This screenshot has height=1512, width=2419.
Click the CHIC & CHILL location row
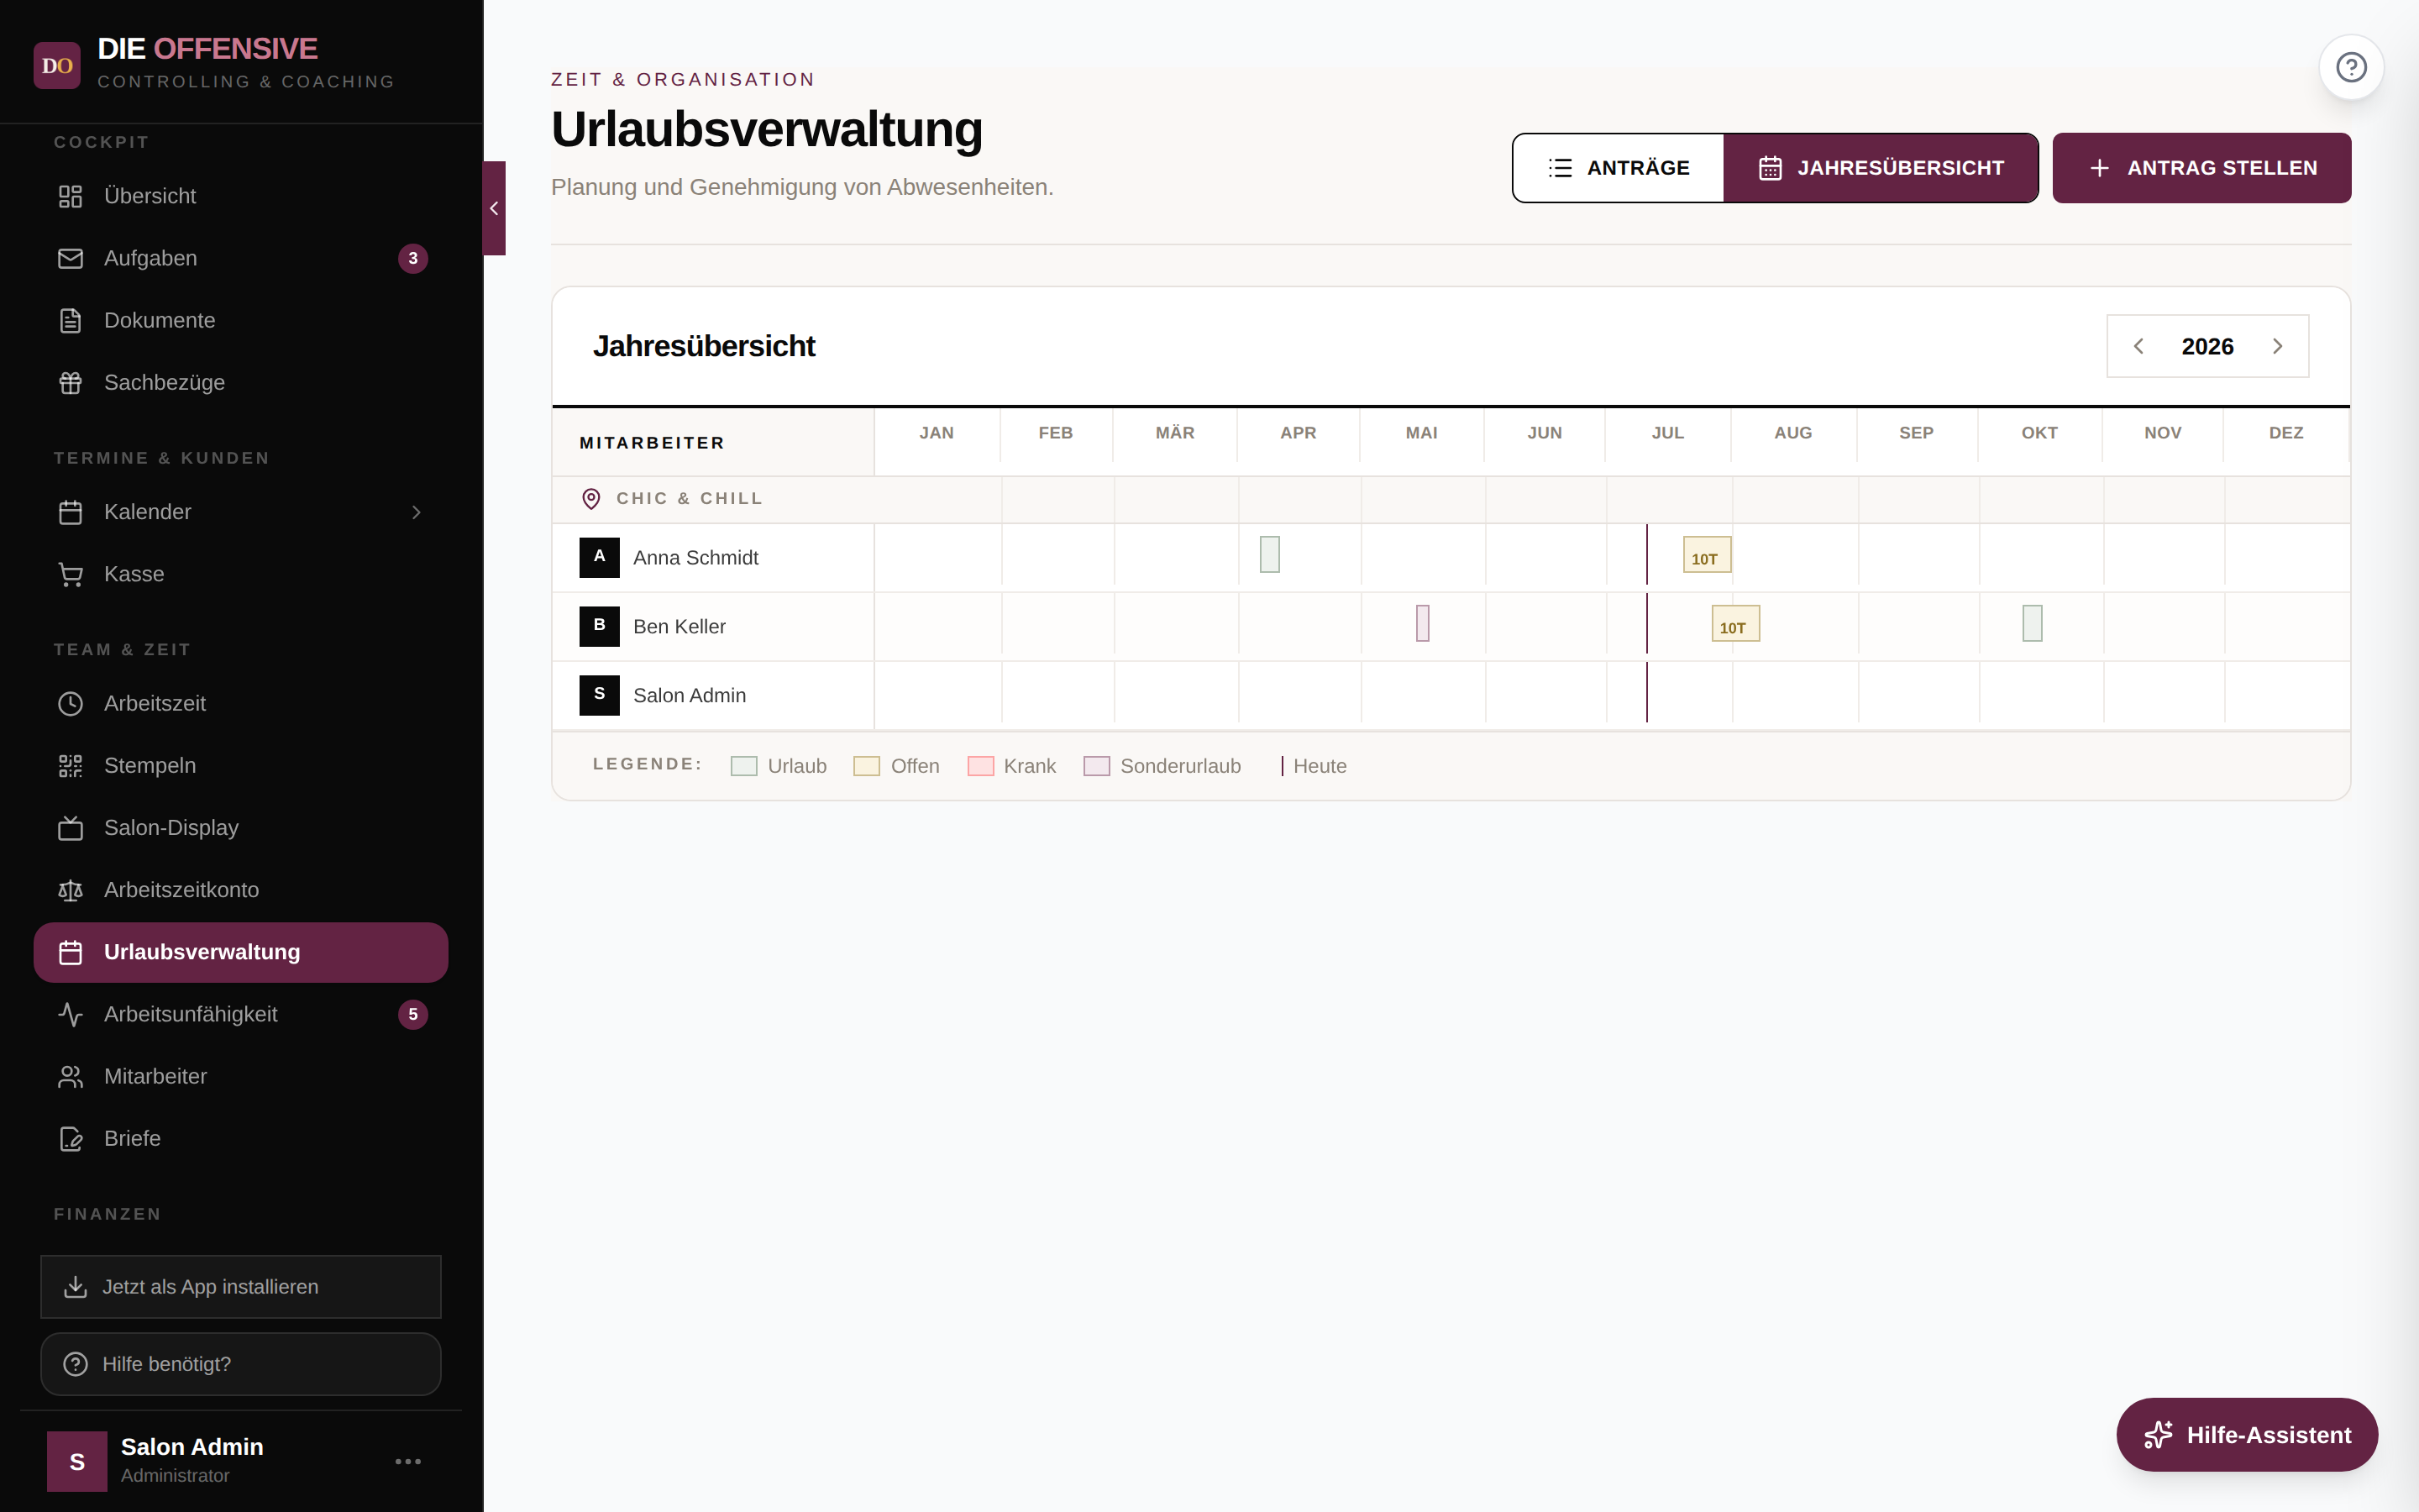click(1451, 498)
